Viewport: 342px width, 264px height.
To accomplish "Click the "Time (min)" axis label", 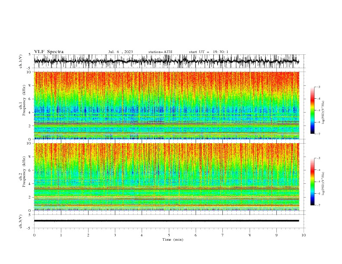I will pyautogui.click(x=173, y=239).
